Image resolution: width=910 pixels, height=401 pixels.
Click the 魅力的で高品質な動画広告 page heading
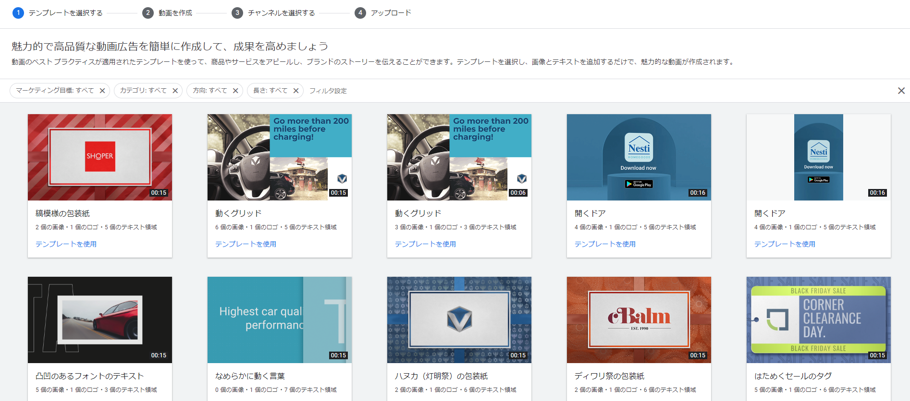pyautogui.click(x=170, y=47)
